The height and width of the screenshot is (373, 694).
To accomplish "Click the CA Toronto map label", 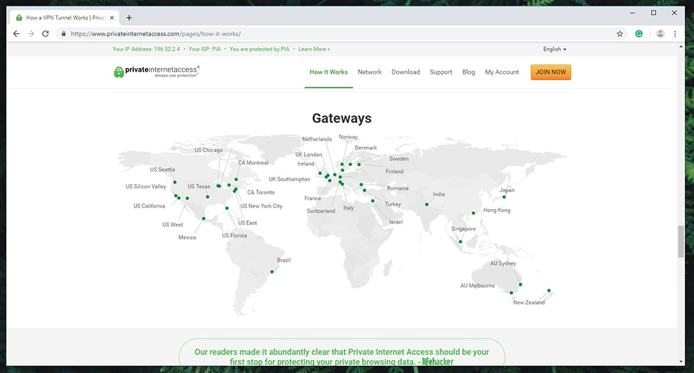I will 261,192.
